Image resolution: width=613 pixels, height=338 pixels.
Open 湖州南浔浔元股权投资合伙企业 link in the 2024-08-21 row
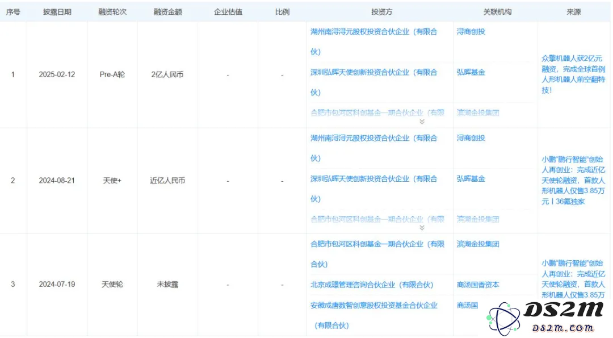(373, 148)
